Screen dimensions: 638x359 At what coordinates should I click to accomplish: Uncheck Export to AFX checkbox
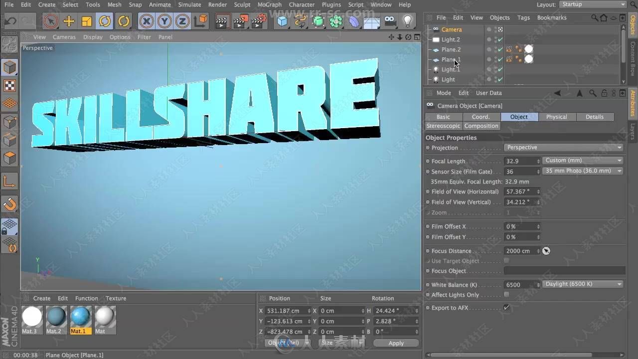[506, 308]
